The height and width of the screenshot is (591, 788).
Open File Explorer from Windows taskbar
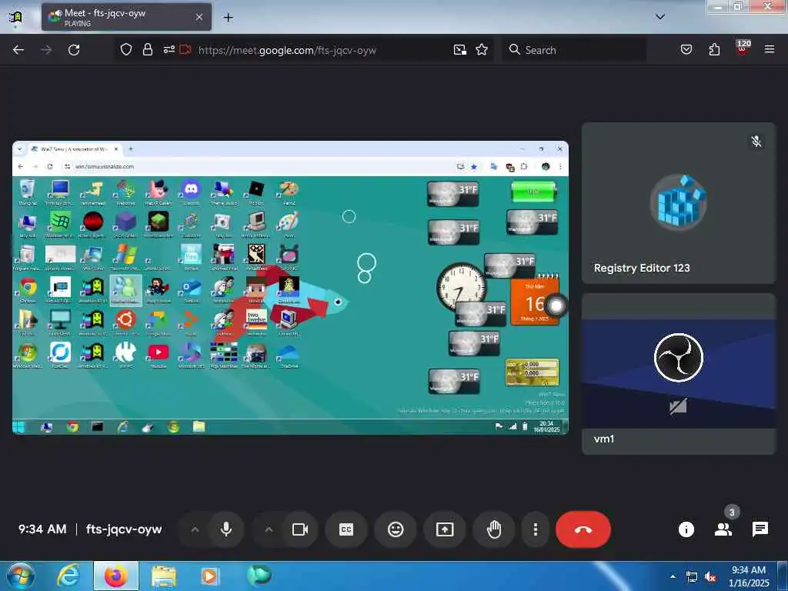pos(163,576)
